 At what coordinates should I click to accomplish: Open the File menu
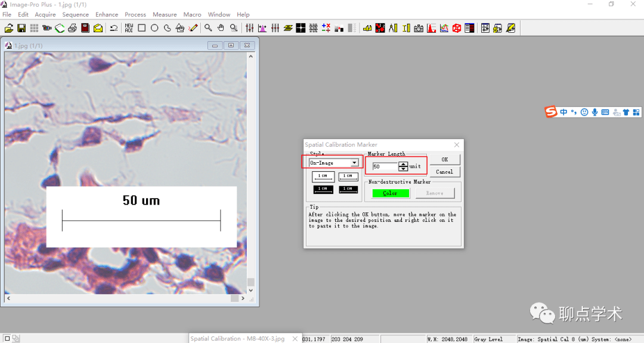[7, 14]
